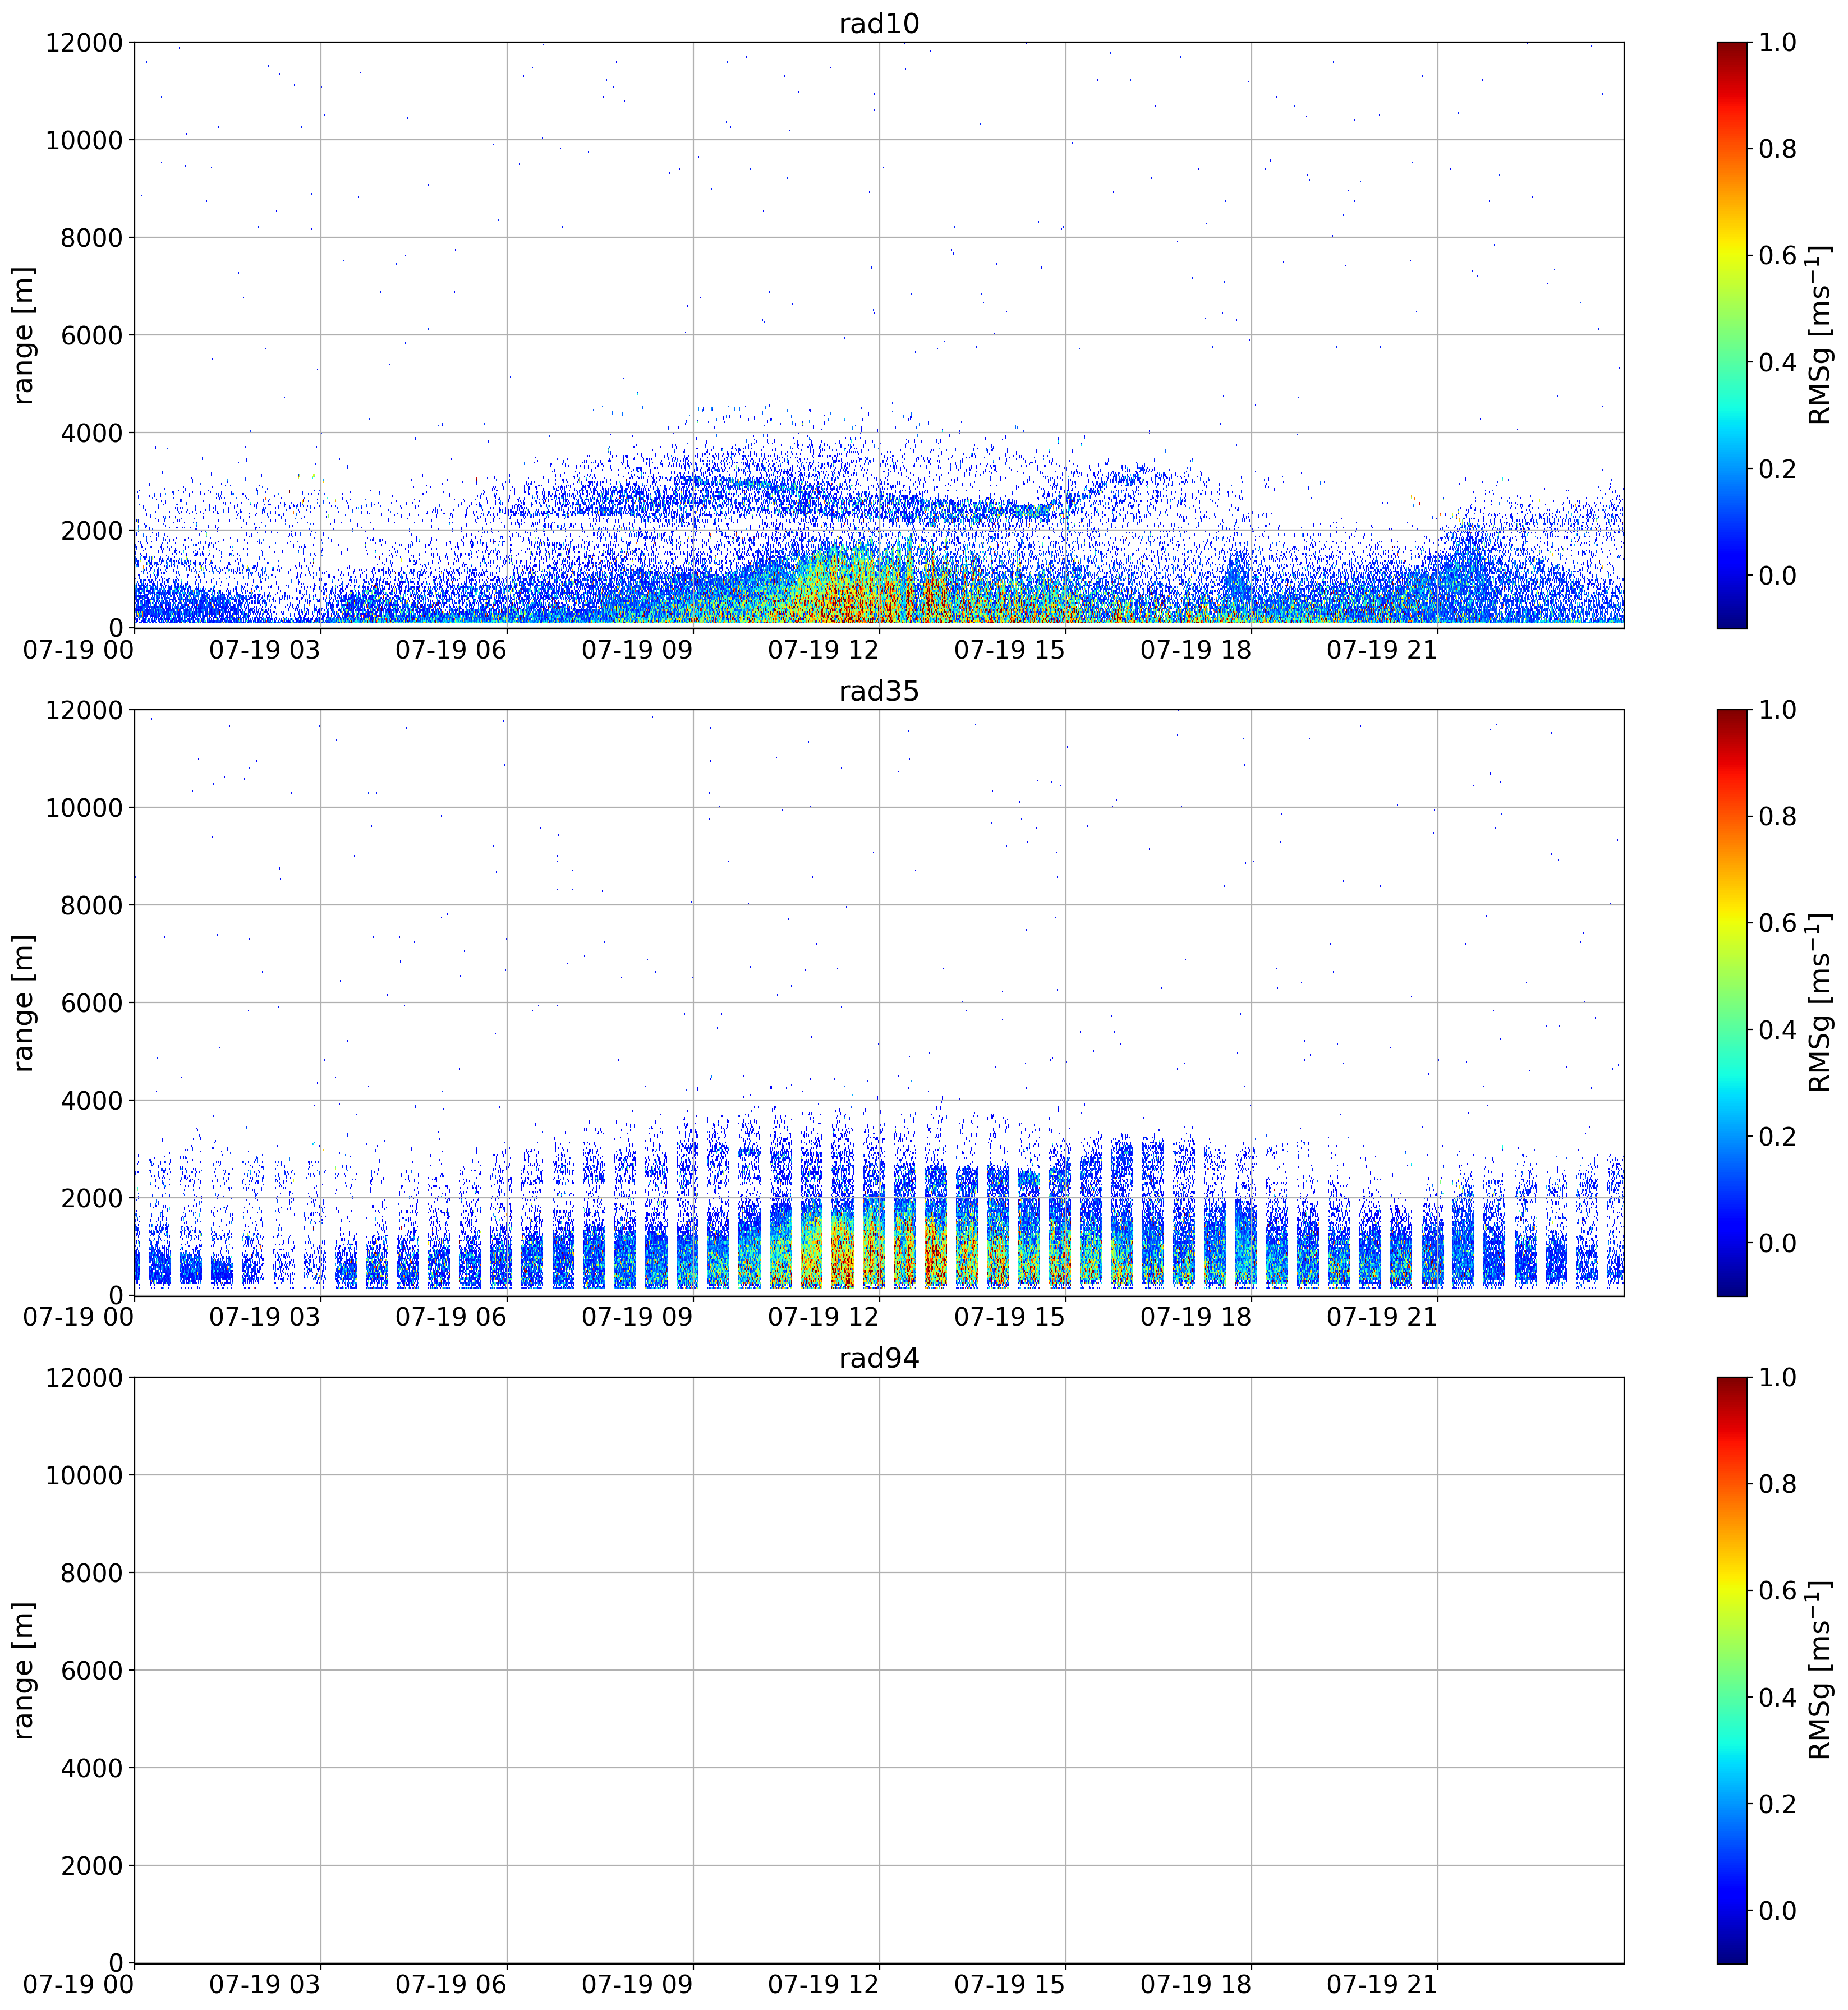
Task: Click the '07-19 06' tick under rad35
Action: click(451, 1317)
